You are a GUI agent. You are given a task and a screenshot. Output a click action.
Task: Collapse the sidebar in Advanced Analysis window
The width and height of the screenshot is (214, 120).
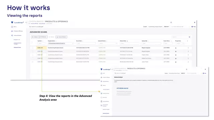112,69
